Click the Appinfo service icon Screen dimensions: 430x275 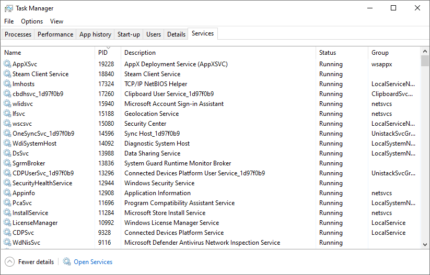[x=7, y=193]
